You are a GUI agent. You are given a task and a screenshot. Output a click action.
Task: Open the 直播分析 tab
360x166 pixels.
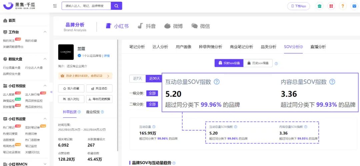pyautogui.click(x=318, y=47)
